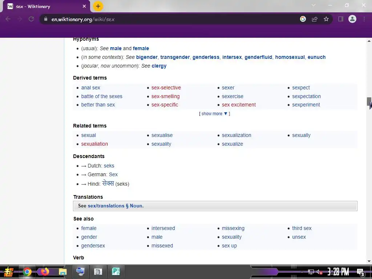Click the scrollbar up arrow

point(369,41)
